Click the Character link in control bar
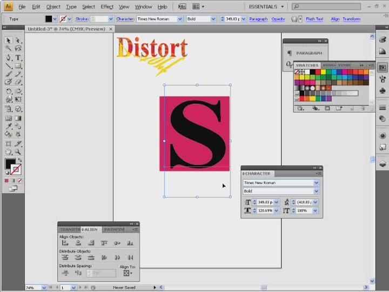Viewport: 389px width, 292px height. [x=125, y=19]
